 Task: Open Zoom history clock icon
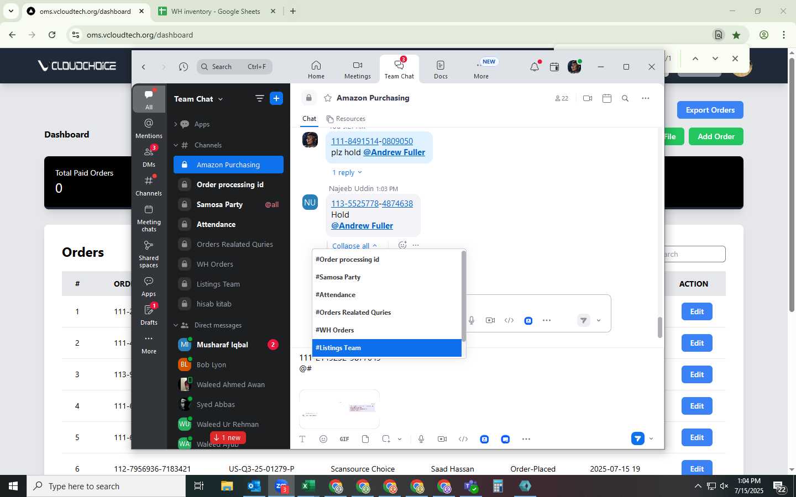184,67
